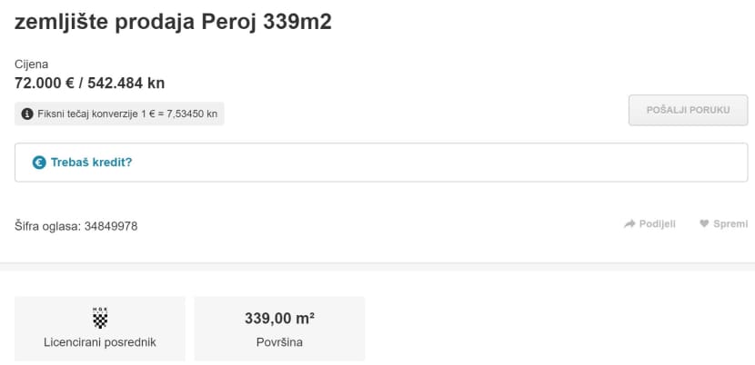The width and height of the screenshot is (755, 365).
Task: Click the Cijena label
Action: click(x=31, y=64)
